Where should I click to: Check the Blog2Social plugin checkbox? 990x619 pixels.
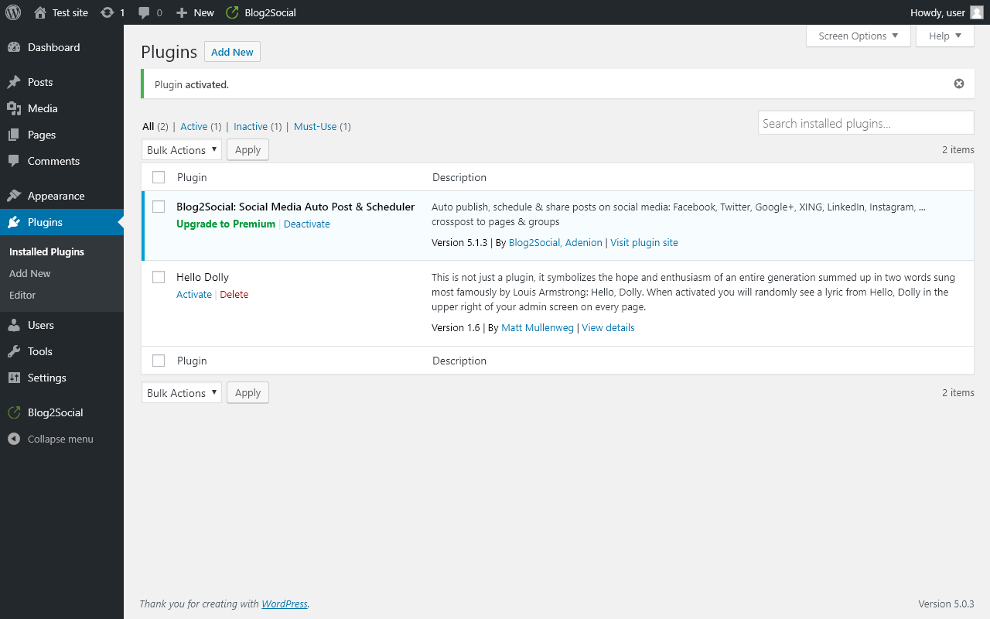click(x=159, y=207)
